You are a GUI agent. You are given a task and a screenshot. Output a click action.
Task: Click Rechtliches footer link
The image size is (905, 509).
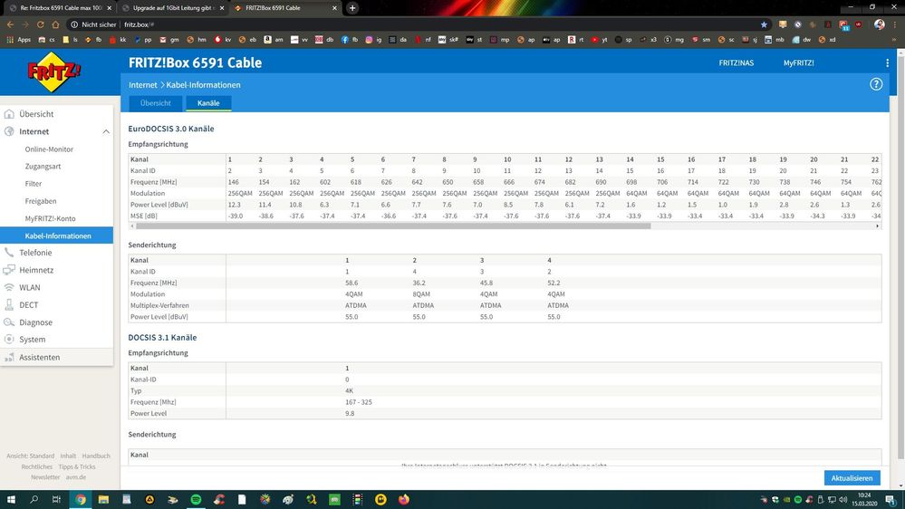pyautogui.click(x=36, y=466)
